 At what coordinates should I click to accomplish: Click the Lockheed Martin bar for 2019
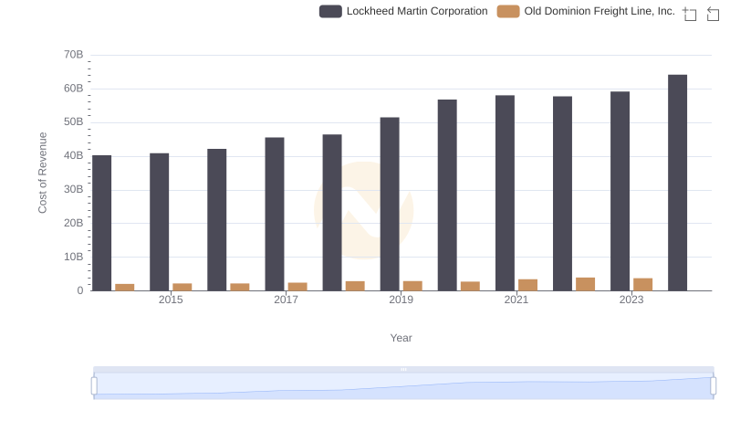point(390,204)
